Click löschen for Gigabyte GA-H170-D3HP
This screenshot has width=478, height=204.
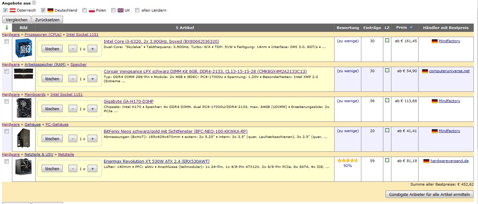[x=52, y=109]
